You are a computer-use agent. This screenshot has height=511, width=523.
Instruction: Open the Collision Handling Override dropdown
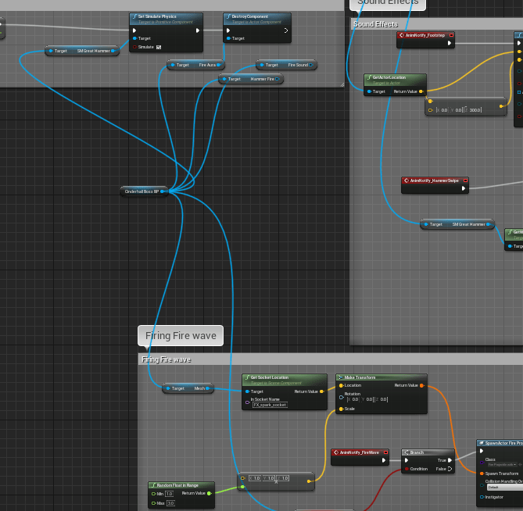click(503, 486)
